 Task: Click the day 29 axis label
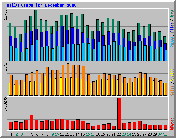155,134
